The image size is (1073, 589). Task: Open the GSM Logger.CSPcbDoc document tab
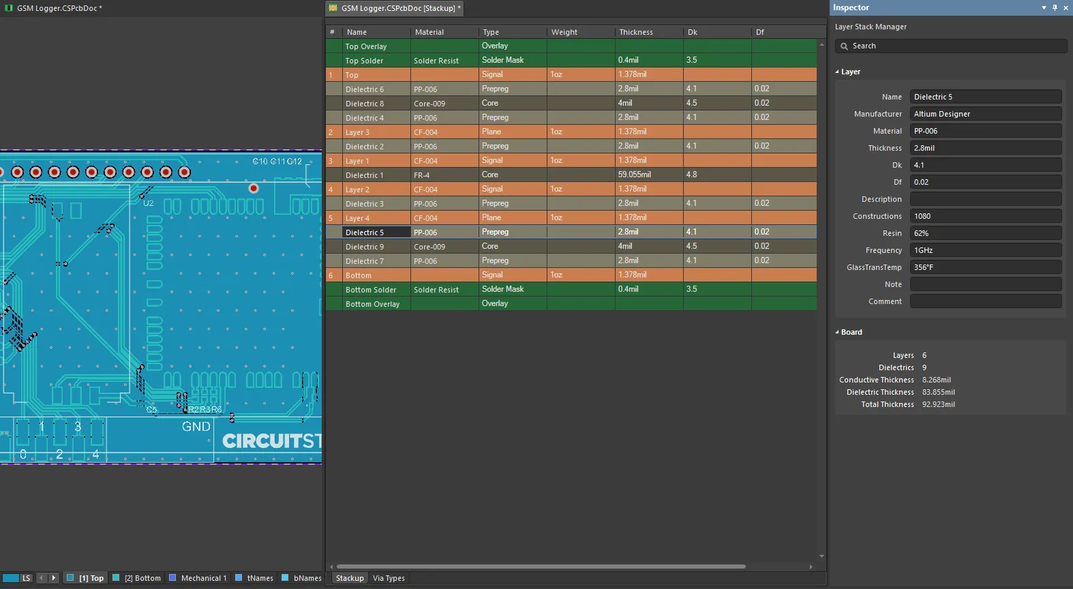(x=54, y=8)
